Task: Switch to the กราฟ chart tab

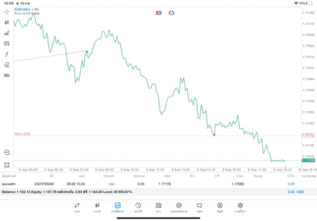Action: coord(97,207)
